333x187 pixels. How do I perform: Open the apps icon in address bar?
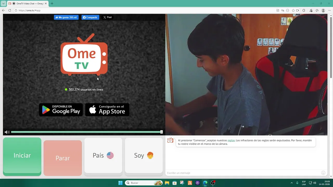coord(278,10)
